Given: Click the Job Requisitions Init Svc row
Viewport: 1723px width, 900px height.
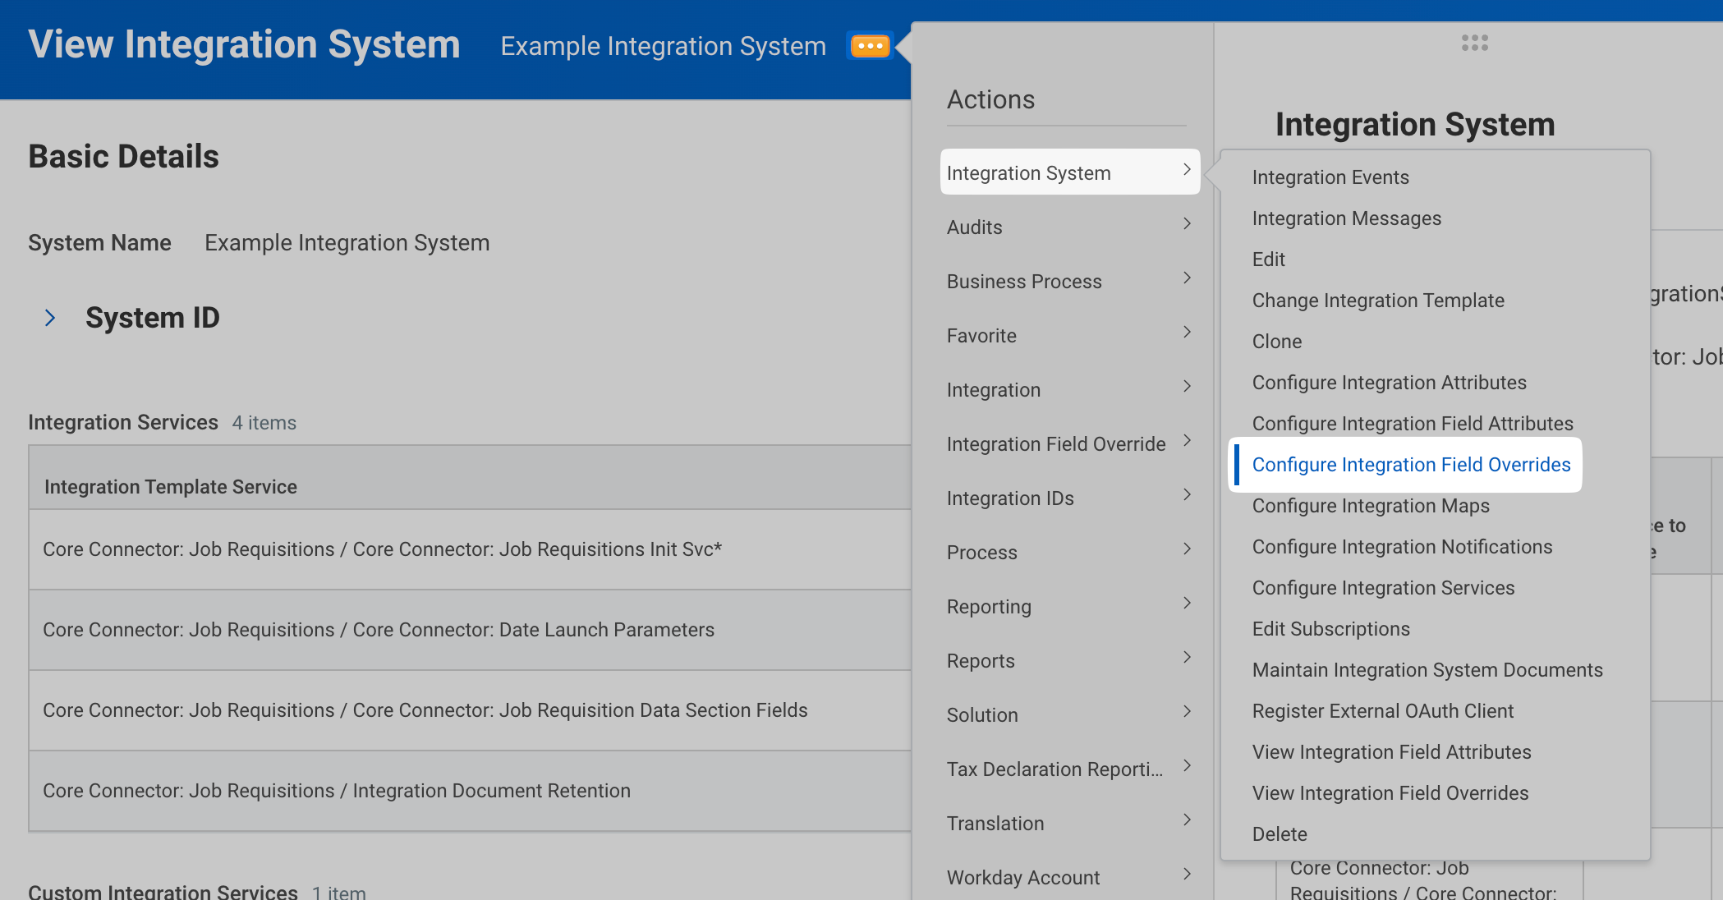Looking at the screenshot, I should pos(382,549).
